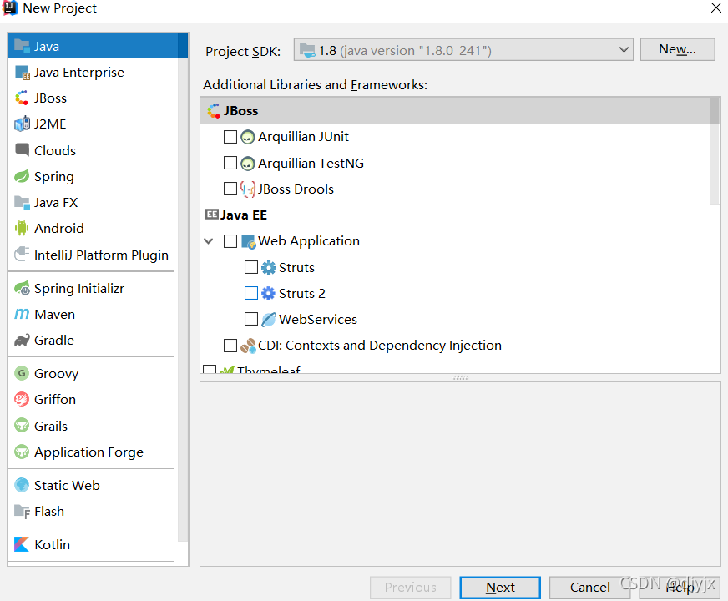Click the Cancel button
Viewport: 728px width, 601px height.
(589, 588)
